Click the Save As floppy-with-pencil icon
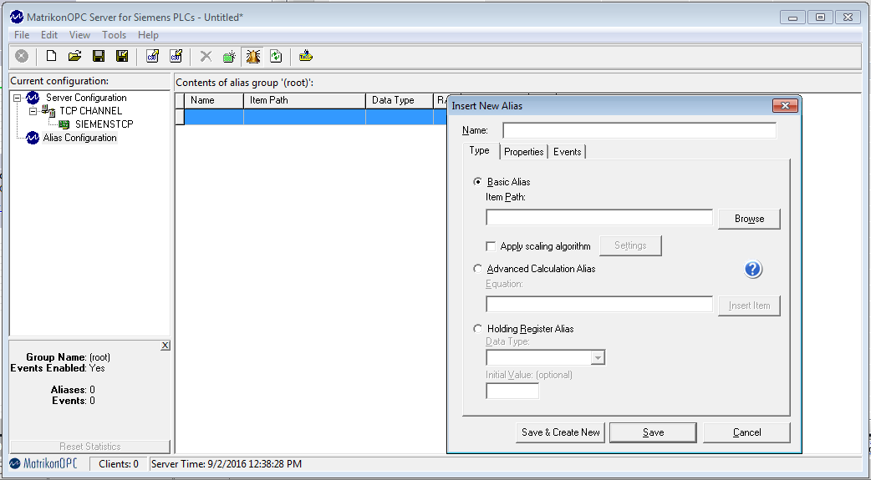Viewport: 871px width, 480px height. click(x=122, y=56)
